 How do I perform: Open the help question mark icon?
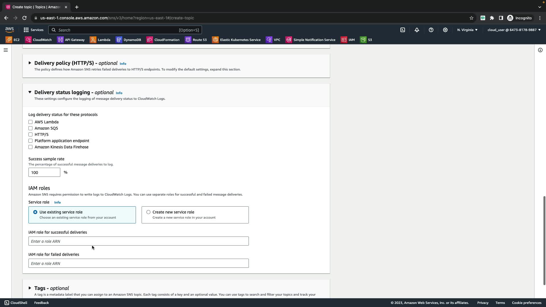(x=431, y=30)
